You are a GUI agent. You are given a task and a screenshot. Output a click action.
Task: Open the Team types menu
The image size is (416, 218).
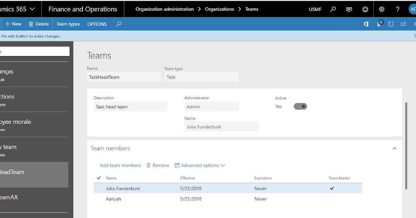point(68,24)
